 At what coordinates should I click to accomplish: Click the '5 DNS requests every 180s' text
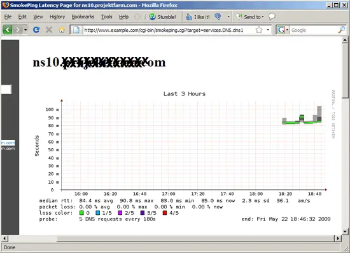pos(117,219)
